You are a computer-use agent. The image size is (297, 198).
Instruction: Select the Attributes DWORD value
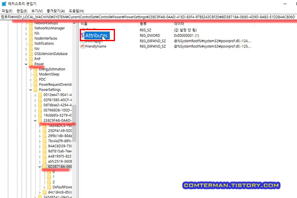tap(96, 35)
